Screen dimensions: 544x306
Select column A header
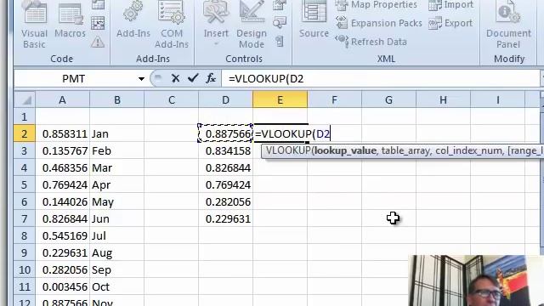62,100
